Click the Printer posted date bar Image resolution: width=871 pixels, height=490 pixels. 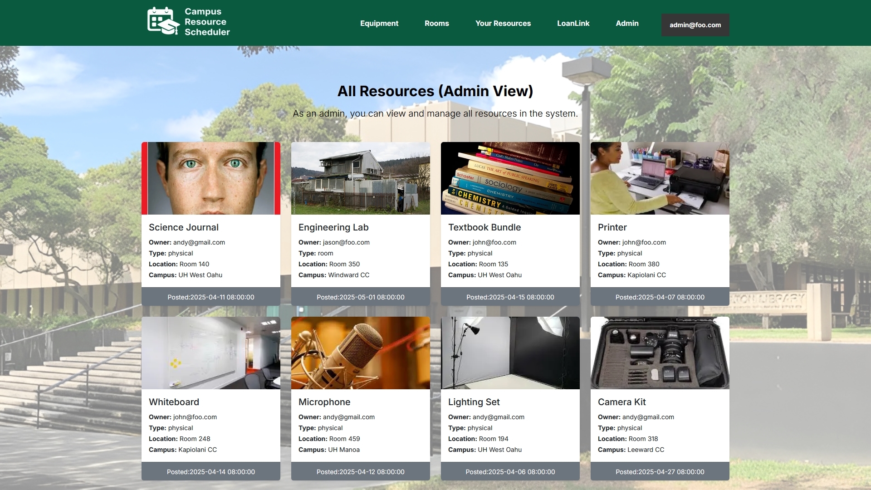pyautogui.click(x=660, y=297)
